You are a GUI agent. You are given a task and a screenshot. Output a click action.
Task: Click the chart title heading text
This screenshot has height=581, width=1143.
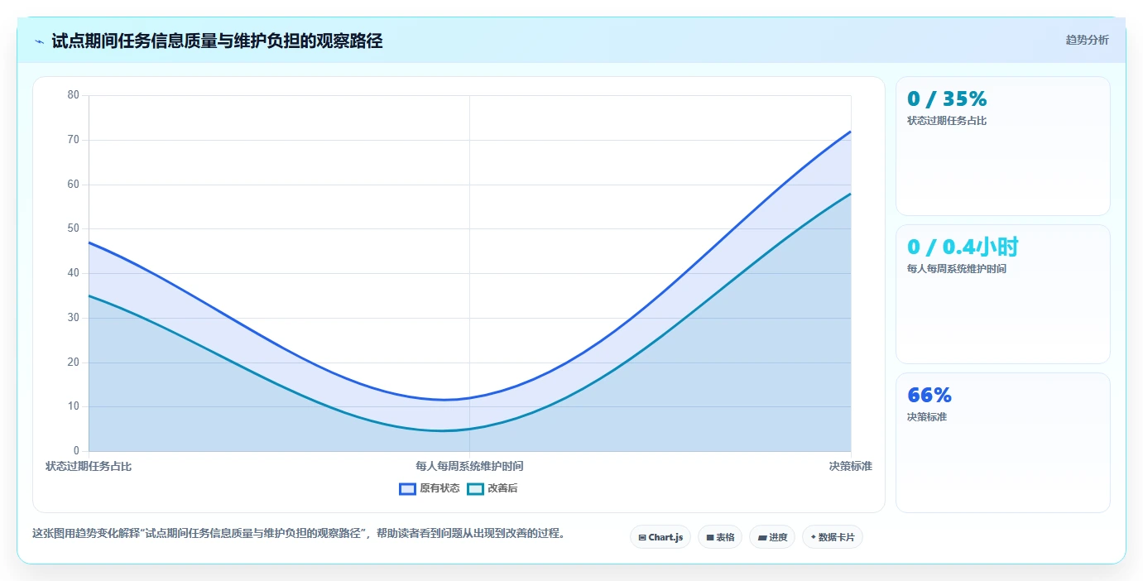coord(217,41)
